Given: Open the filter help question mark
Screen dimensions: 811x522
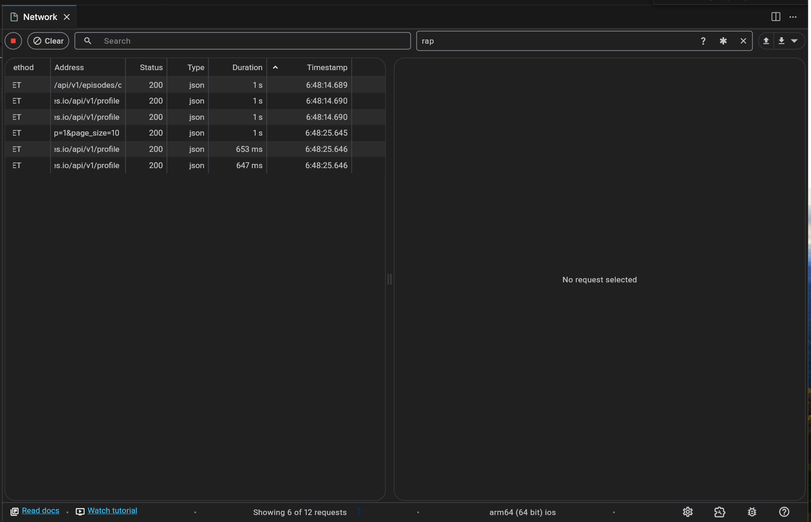Looking at the screenshot, I should pos(703,41).
